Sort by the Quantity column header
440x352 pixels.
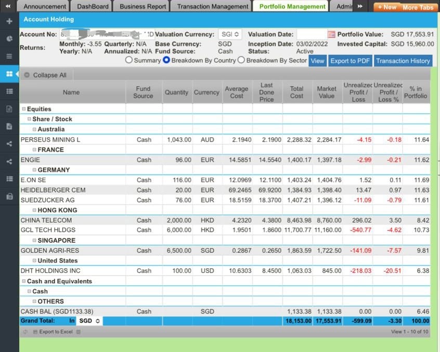click(x=177, y=92)
